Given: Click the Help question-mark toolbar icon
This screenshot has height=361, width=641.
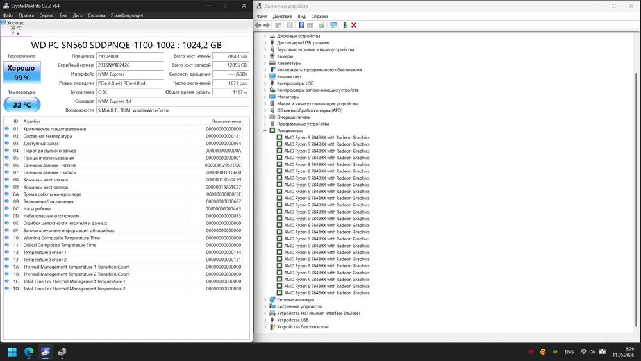Looking at the screenshot, I should pos(301,26).
